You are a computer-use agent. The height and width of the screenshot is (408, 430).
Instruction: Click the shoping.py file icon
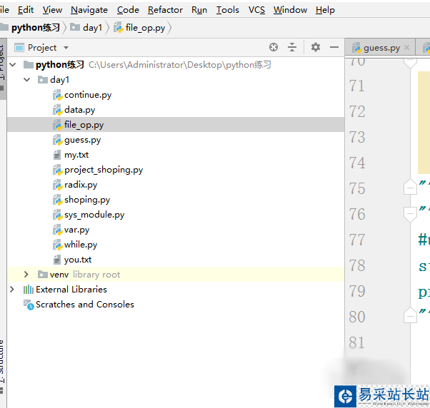57,200
